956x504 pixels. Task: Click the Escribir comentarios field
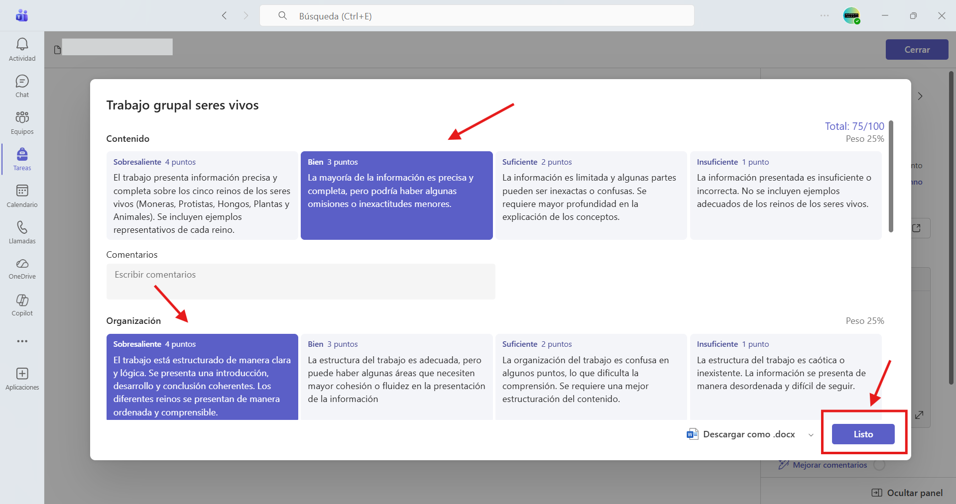tap(301, 282)
